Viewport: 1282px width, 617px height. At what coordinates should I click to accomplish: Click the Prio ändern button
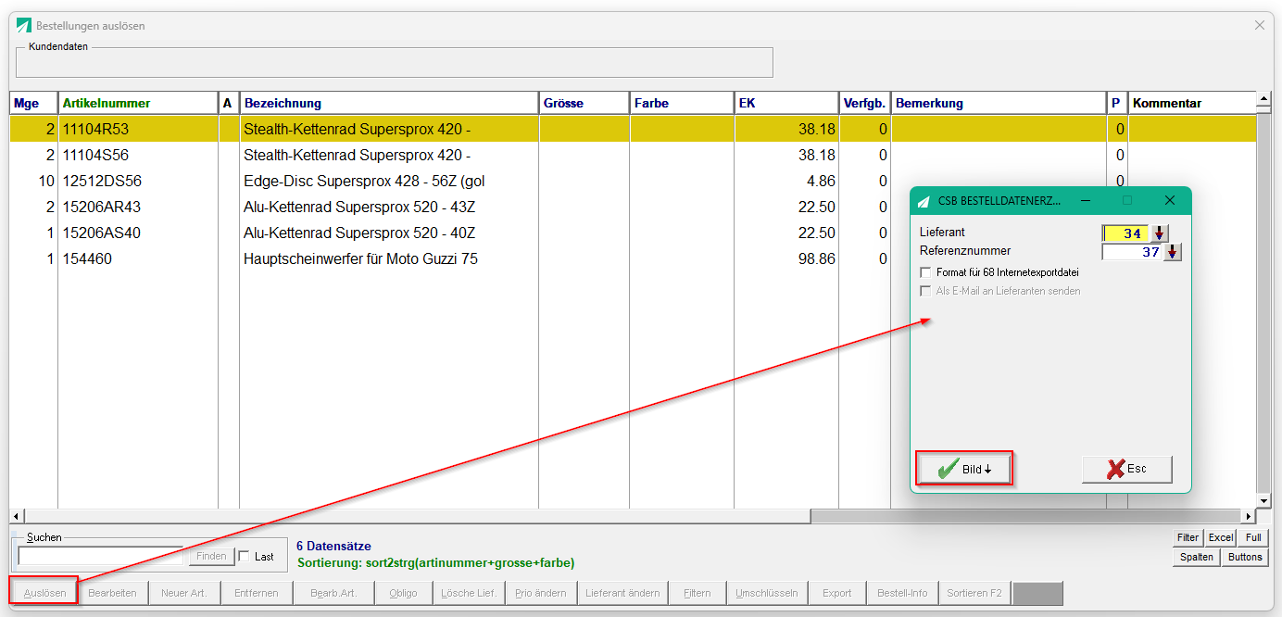coord(541,593)
